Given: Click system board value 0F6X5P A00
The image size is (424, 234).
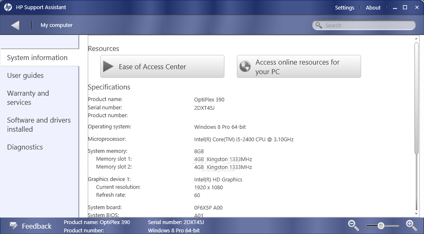Looking at the screenshot, I should click(x=208, y=208).
